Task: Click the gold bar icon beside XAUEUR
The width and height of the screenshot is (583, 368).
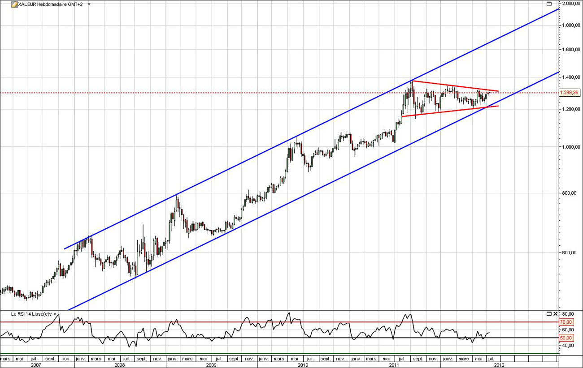Action: 14,4
